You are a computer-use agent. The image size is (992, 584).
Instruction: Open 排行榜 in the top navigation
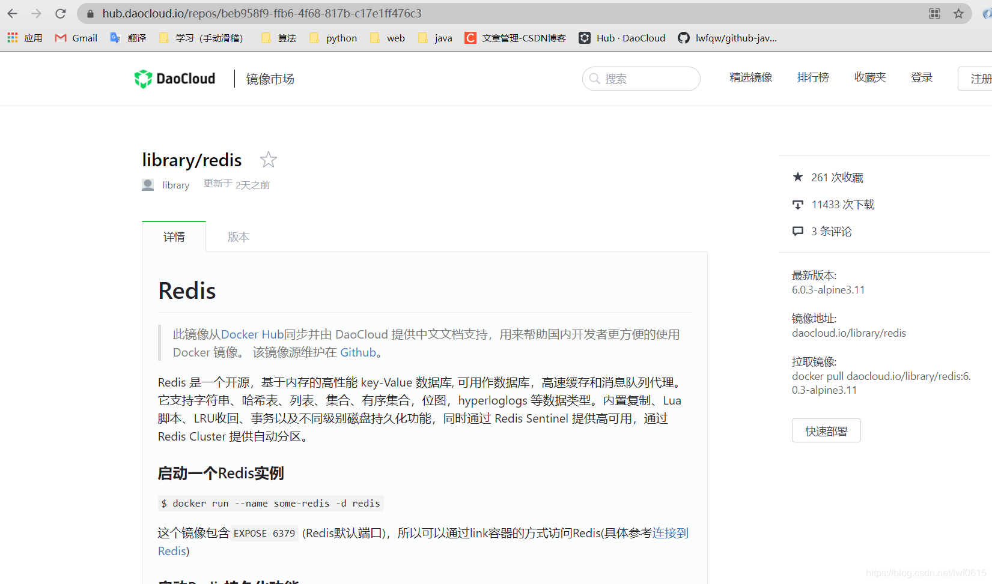tap(813, 77)
